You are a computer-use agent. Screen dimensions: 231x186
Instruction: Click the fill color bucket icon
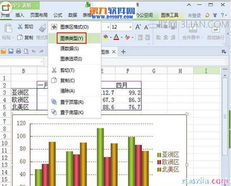[x=105, y=37]
